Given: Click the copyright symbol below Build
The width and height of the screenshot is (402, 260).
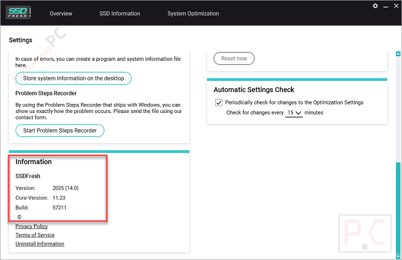Looking at the screenshot, I should (19, 217).
